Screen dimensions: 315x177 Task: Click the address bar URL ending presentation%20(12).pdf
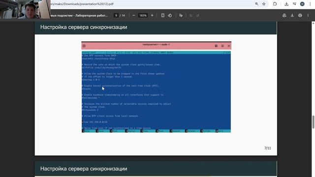click(x=82, y=4)
